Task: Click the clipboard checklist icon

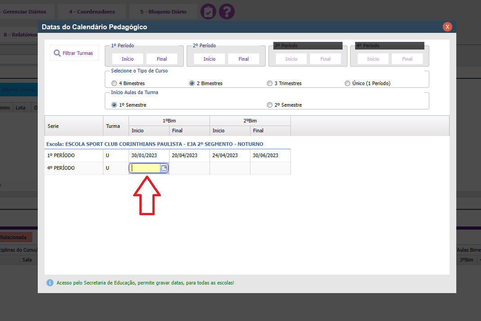Action: click(x=208, y=11)
